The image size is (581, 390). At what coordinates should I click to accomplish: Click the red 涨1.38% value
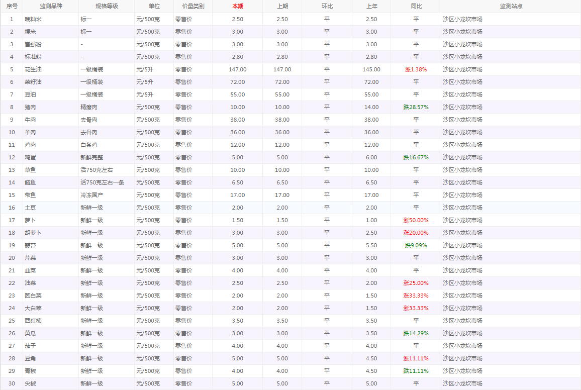coord(416,69)
